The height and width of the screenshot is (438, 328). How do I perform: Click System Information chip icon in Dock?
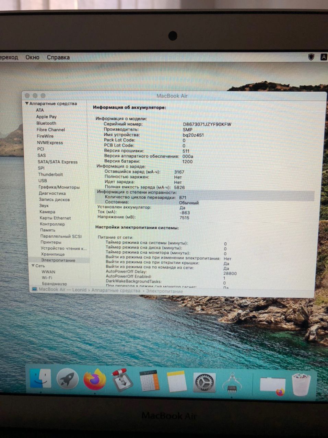232,383
